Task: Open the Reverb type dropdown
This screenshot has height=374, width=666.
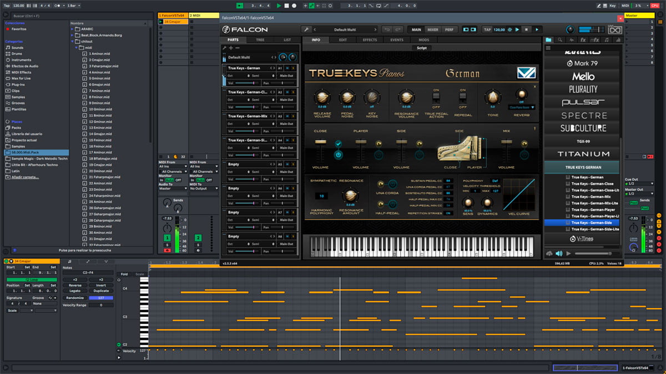Action: (522, 107)
